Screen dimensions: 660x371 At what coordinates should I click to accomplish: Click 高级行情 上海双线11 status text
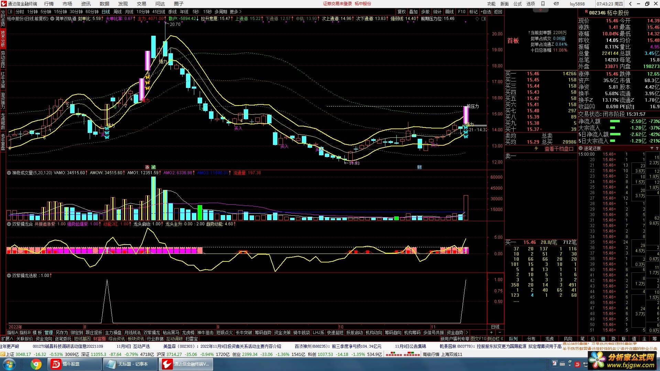pos(442,355)
